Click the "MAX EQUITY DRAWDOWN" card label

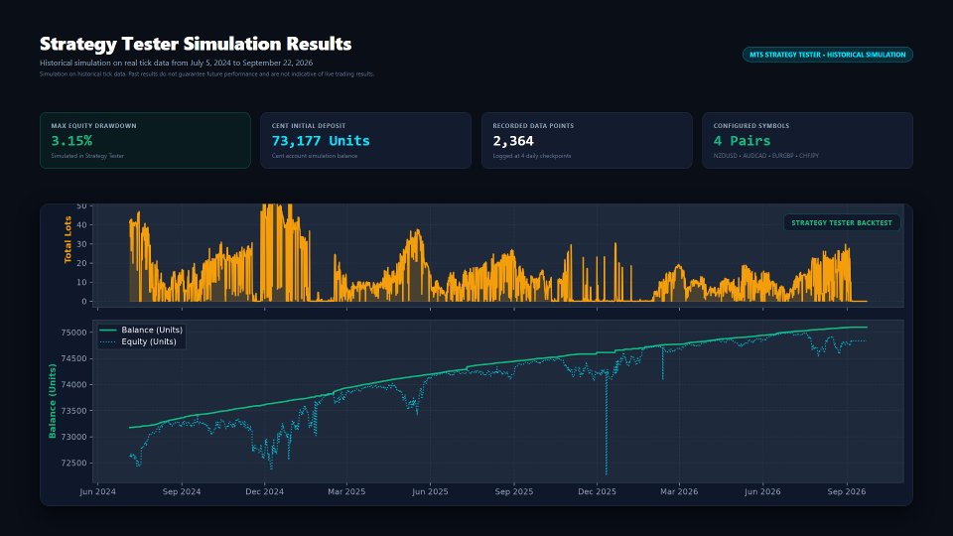pos(93,126)
